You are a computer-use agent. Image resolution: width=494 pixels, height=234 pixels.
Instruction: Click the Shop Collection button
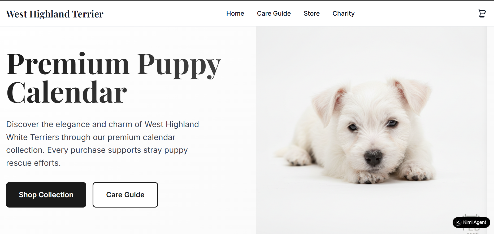click(46, 195)
